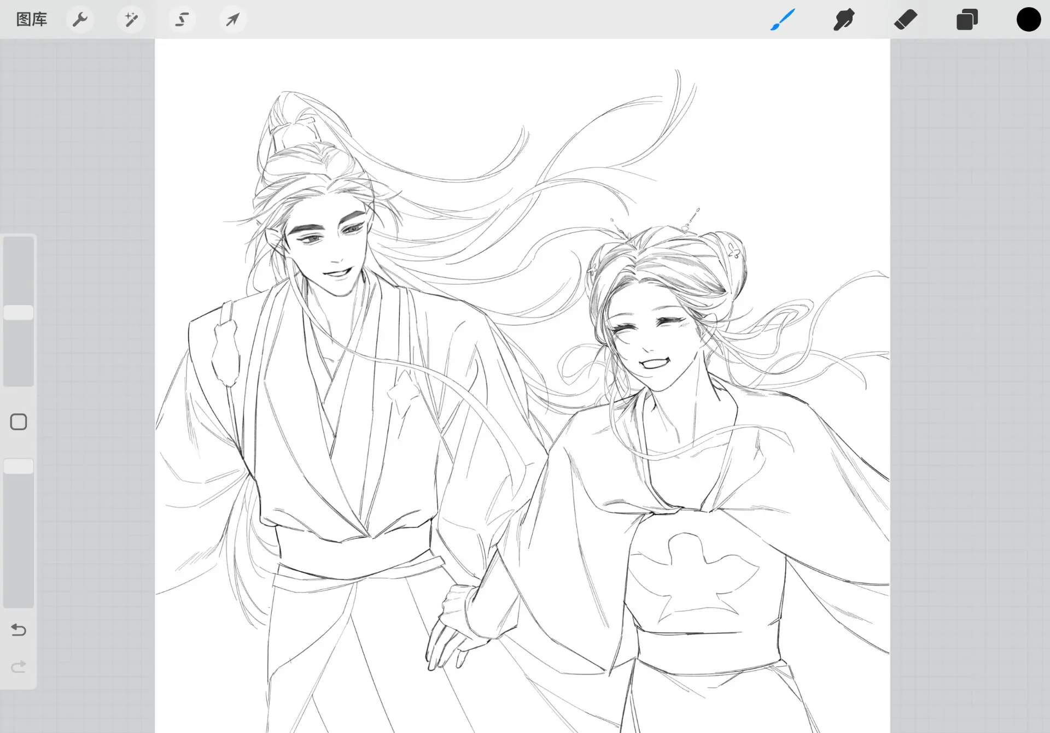Activate the Transform arrow tool

[x=232, y=20]
